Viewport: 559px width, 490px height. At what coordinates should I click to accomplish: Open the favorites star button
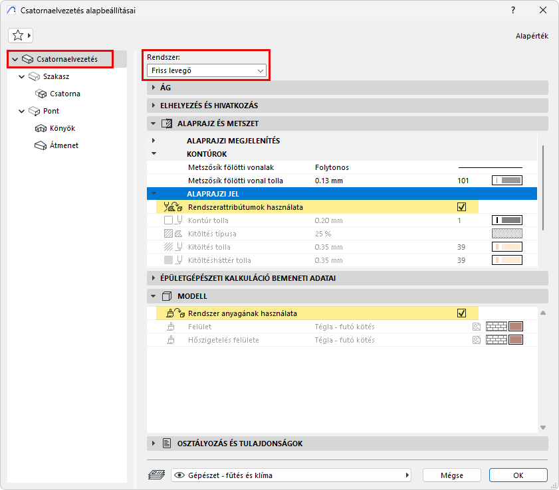pos(21,36)
